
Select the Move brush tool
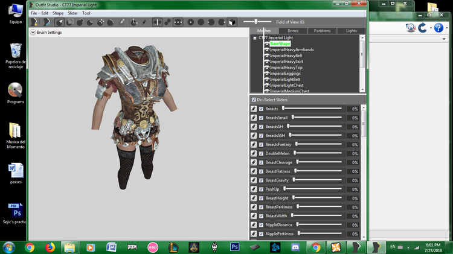pos(100,22)
